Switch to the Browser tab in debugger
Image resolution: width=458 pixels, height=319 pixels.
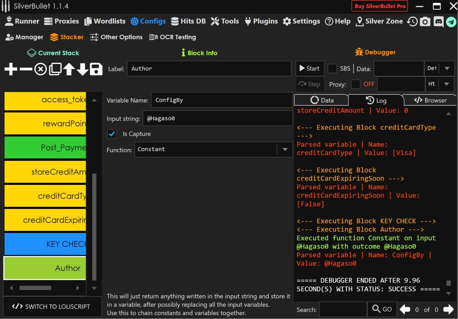430,100
